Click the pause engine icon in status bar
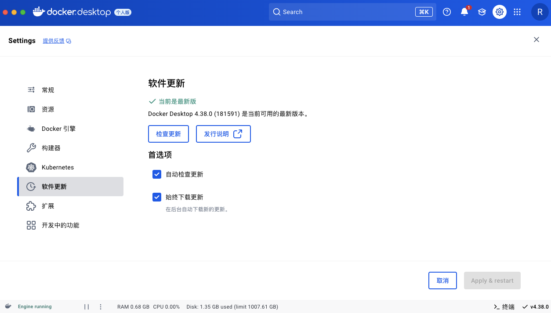The width and height of the screenshot is (551, 313). (87, 307)
